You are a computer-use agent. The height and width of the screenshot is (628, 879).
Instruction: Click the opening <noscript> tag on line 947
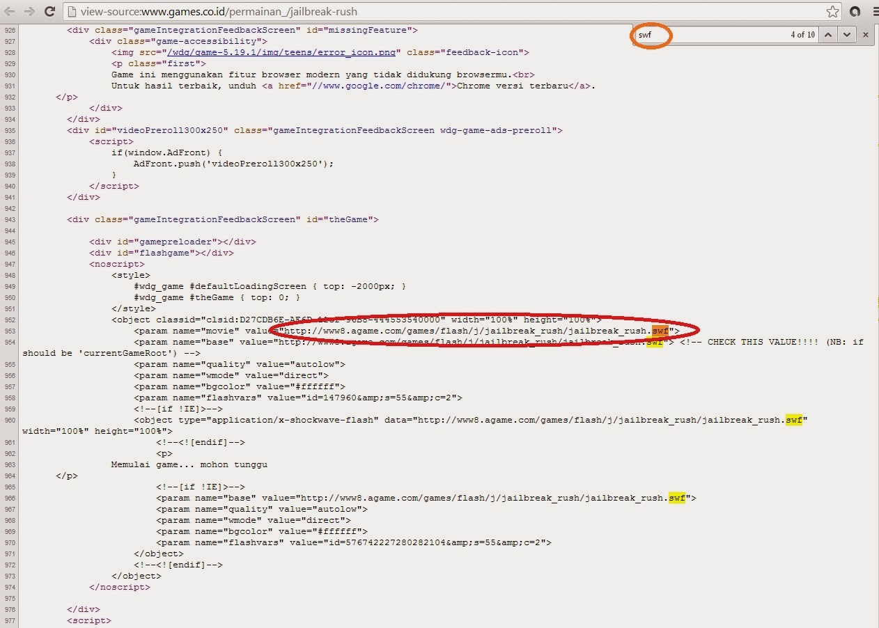coord(117,264)
